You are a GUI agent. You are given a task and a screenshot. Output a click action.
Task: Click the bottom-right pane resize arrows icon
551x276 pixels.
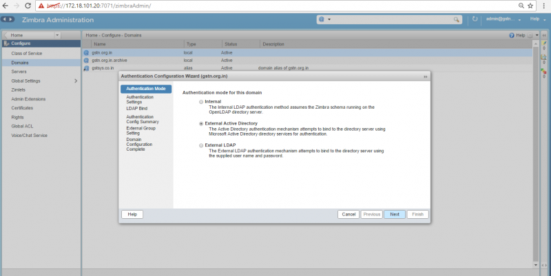544,266
